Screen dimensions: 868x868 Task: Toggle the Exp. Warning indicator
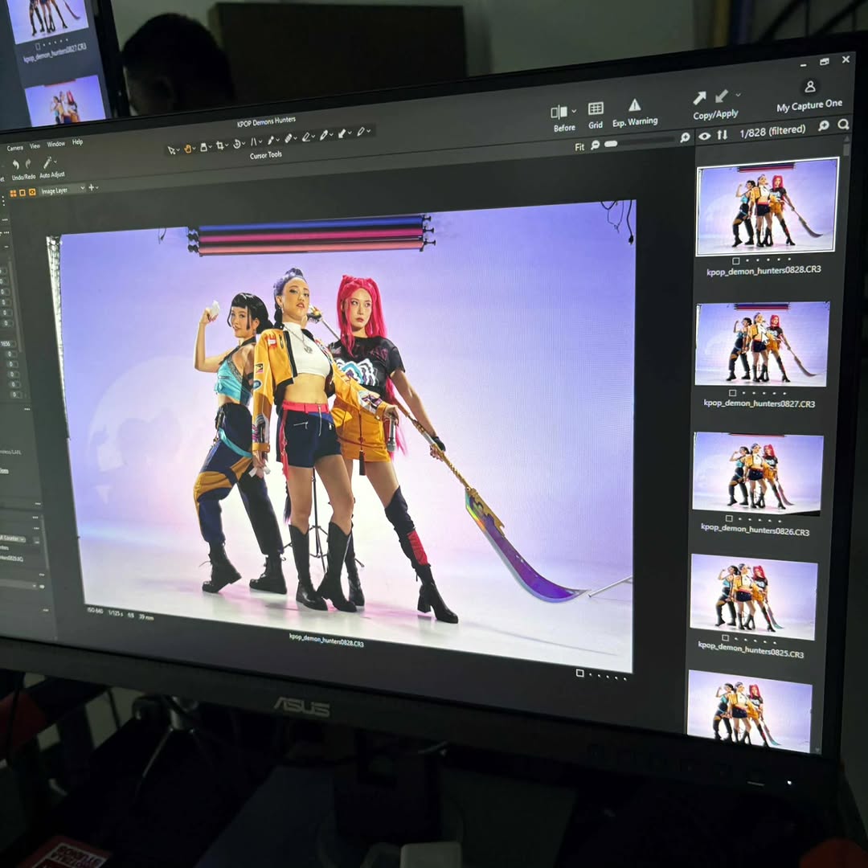(634, 105)
